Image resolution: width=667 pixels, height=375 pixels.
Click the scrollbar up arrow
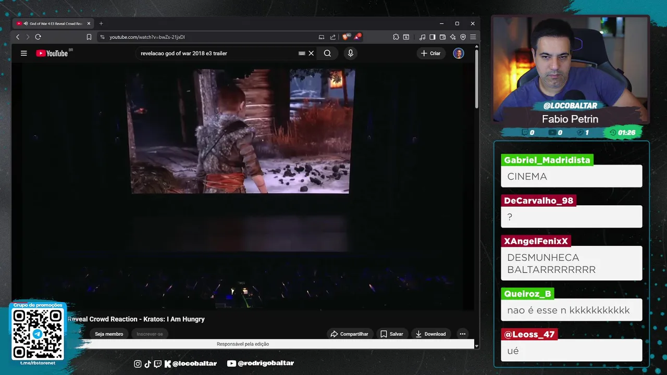(476, 46)
